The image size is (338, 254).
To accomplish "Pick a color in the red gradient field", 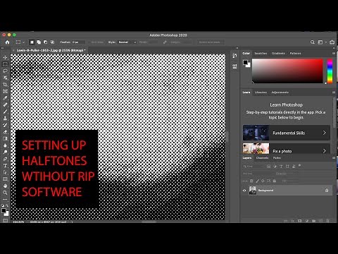I will (287, 71).
